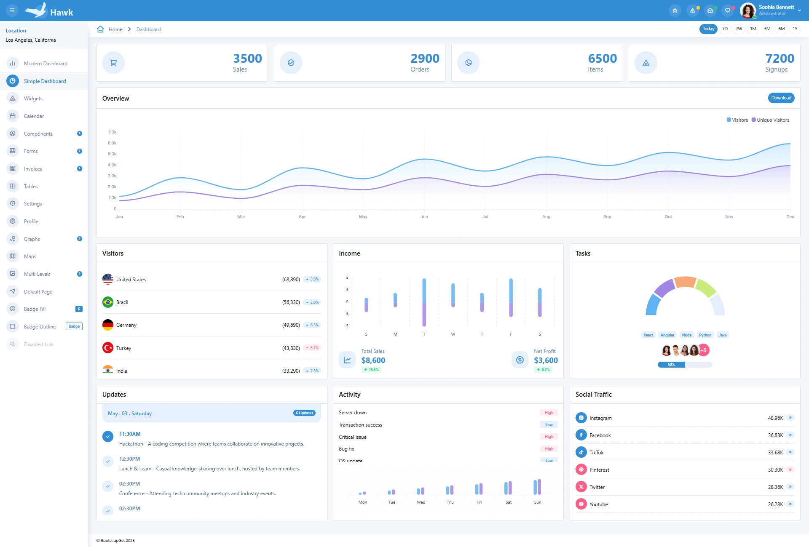
Task: Click the Instagram icon in Social Traffic
Action: point(581,418)
